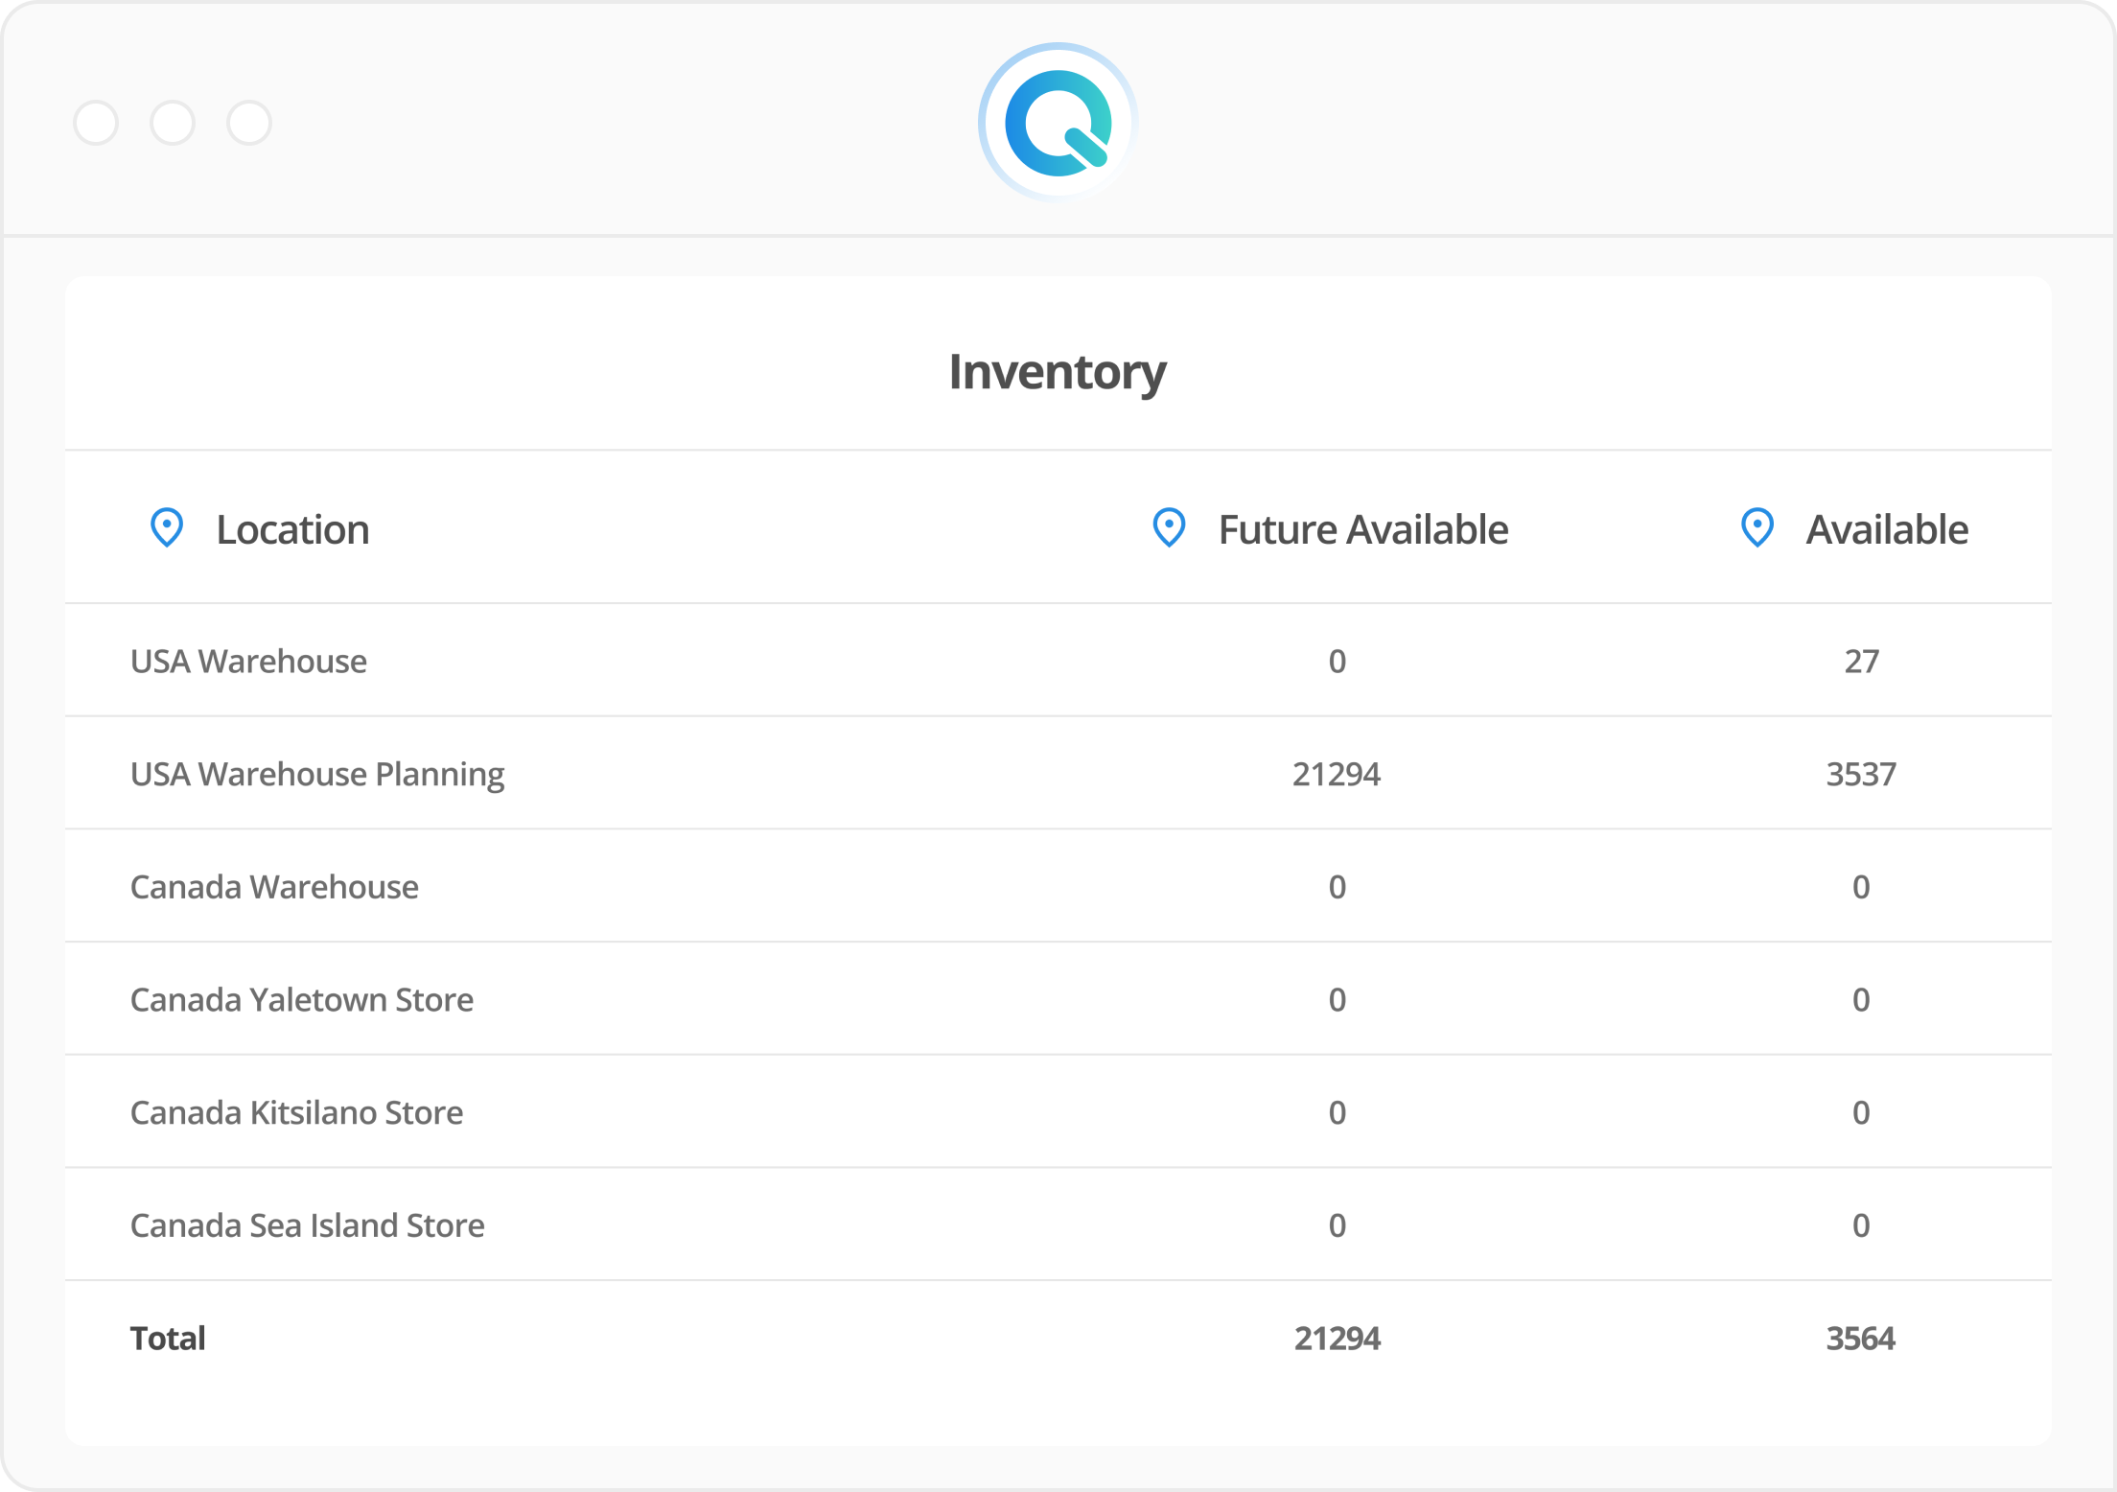Click the first window control dot

[98, 123]
